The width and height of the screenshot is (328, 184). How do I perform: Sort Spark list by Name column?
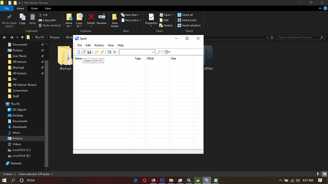pos(104,59)
